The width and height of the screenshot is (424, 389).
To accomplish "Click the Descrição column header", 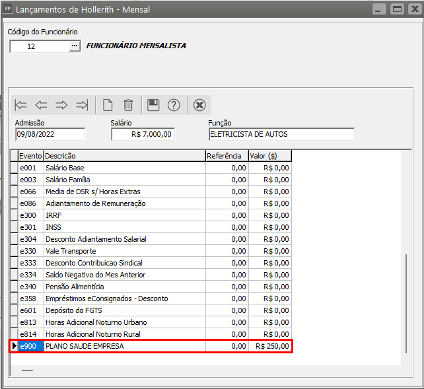I will [x=124, y=156].
